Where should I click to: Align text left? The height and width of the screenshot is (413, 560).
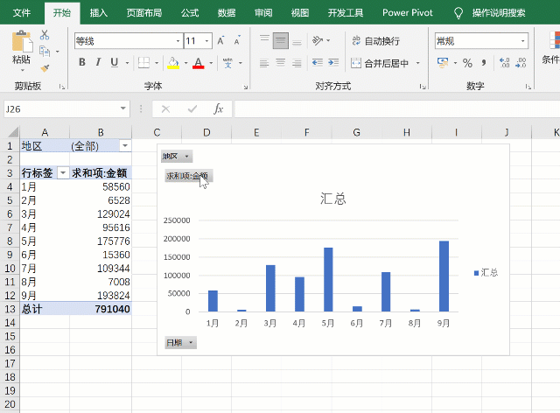pos(264,63)
